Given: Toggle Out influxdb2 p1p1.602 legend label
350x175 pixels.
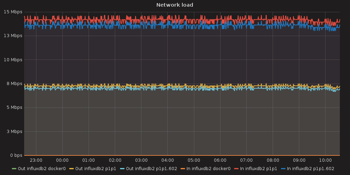Looking at the screenshot, I should (152, 169).
